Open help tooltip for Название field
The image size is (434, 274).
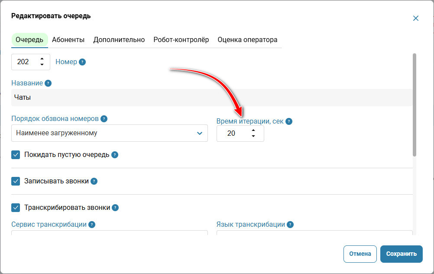(x=48, y=83)
